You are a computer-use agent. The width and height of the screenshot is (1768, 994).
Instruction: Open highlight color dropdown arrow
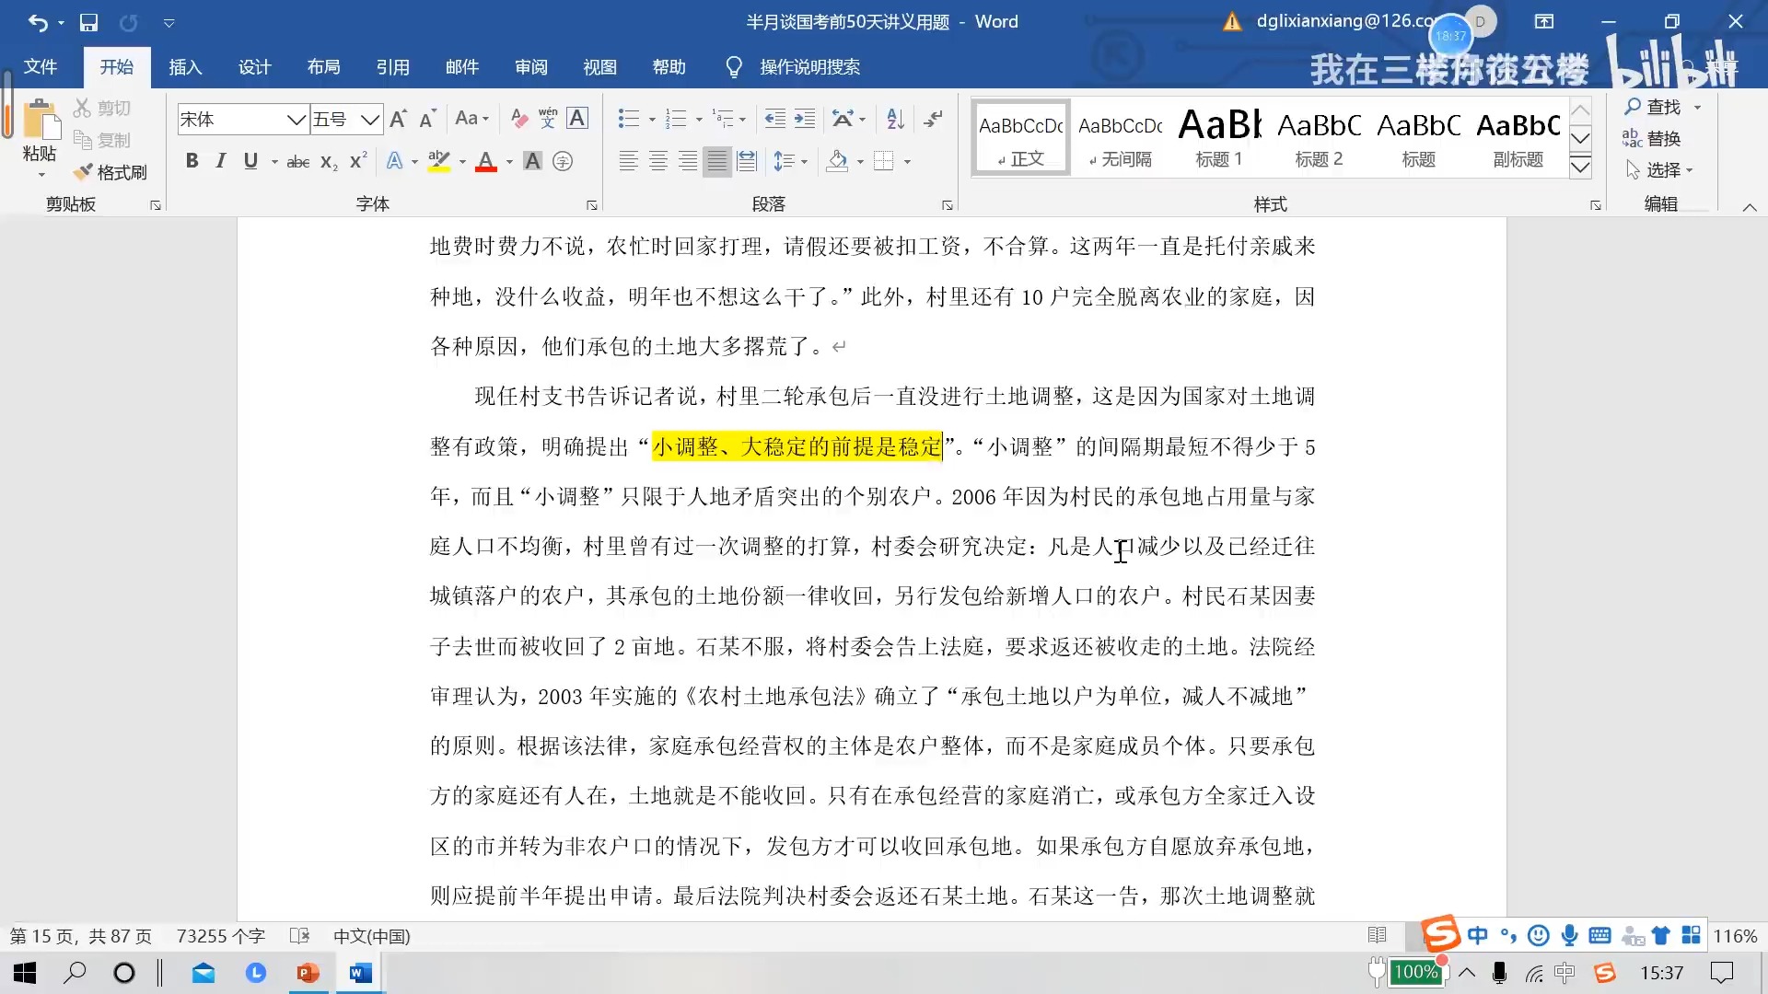point(462,162)
